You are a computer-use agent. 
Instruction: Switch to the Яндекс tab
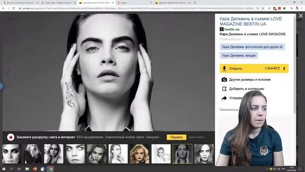(134, 3)
